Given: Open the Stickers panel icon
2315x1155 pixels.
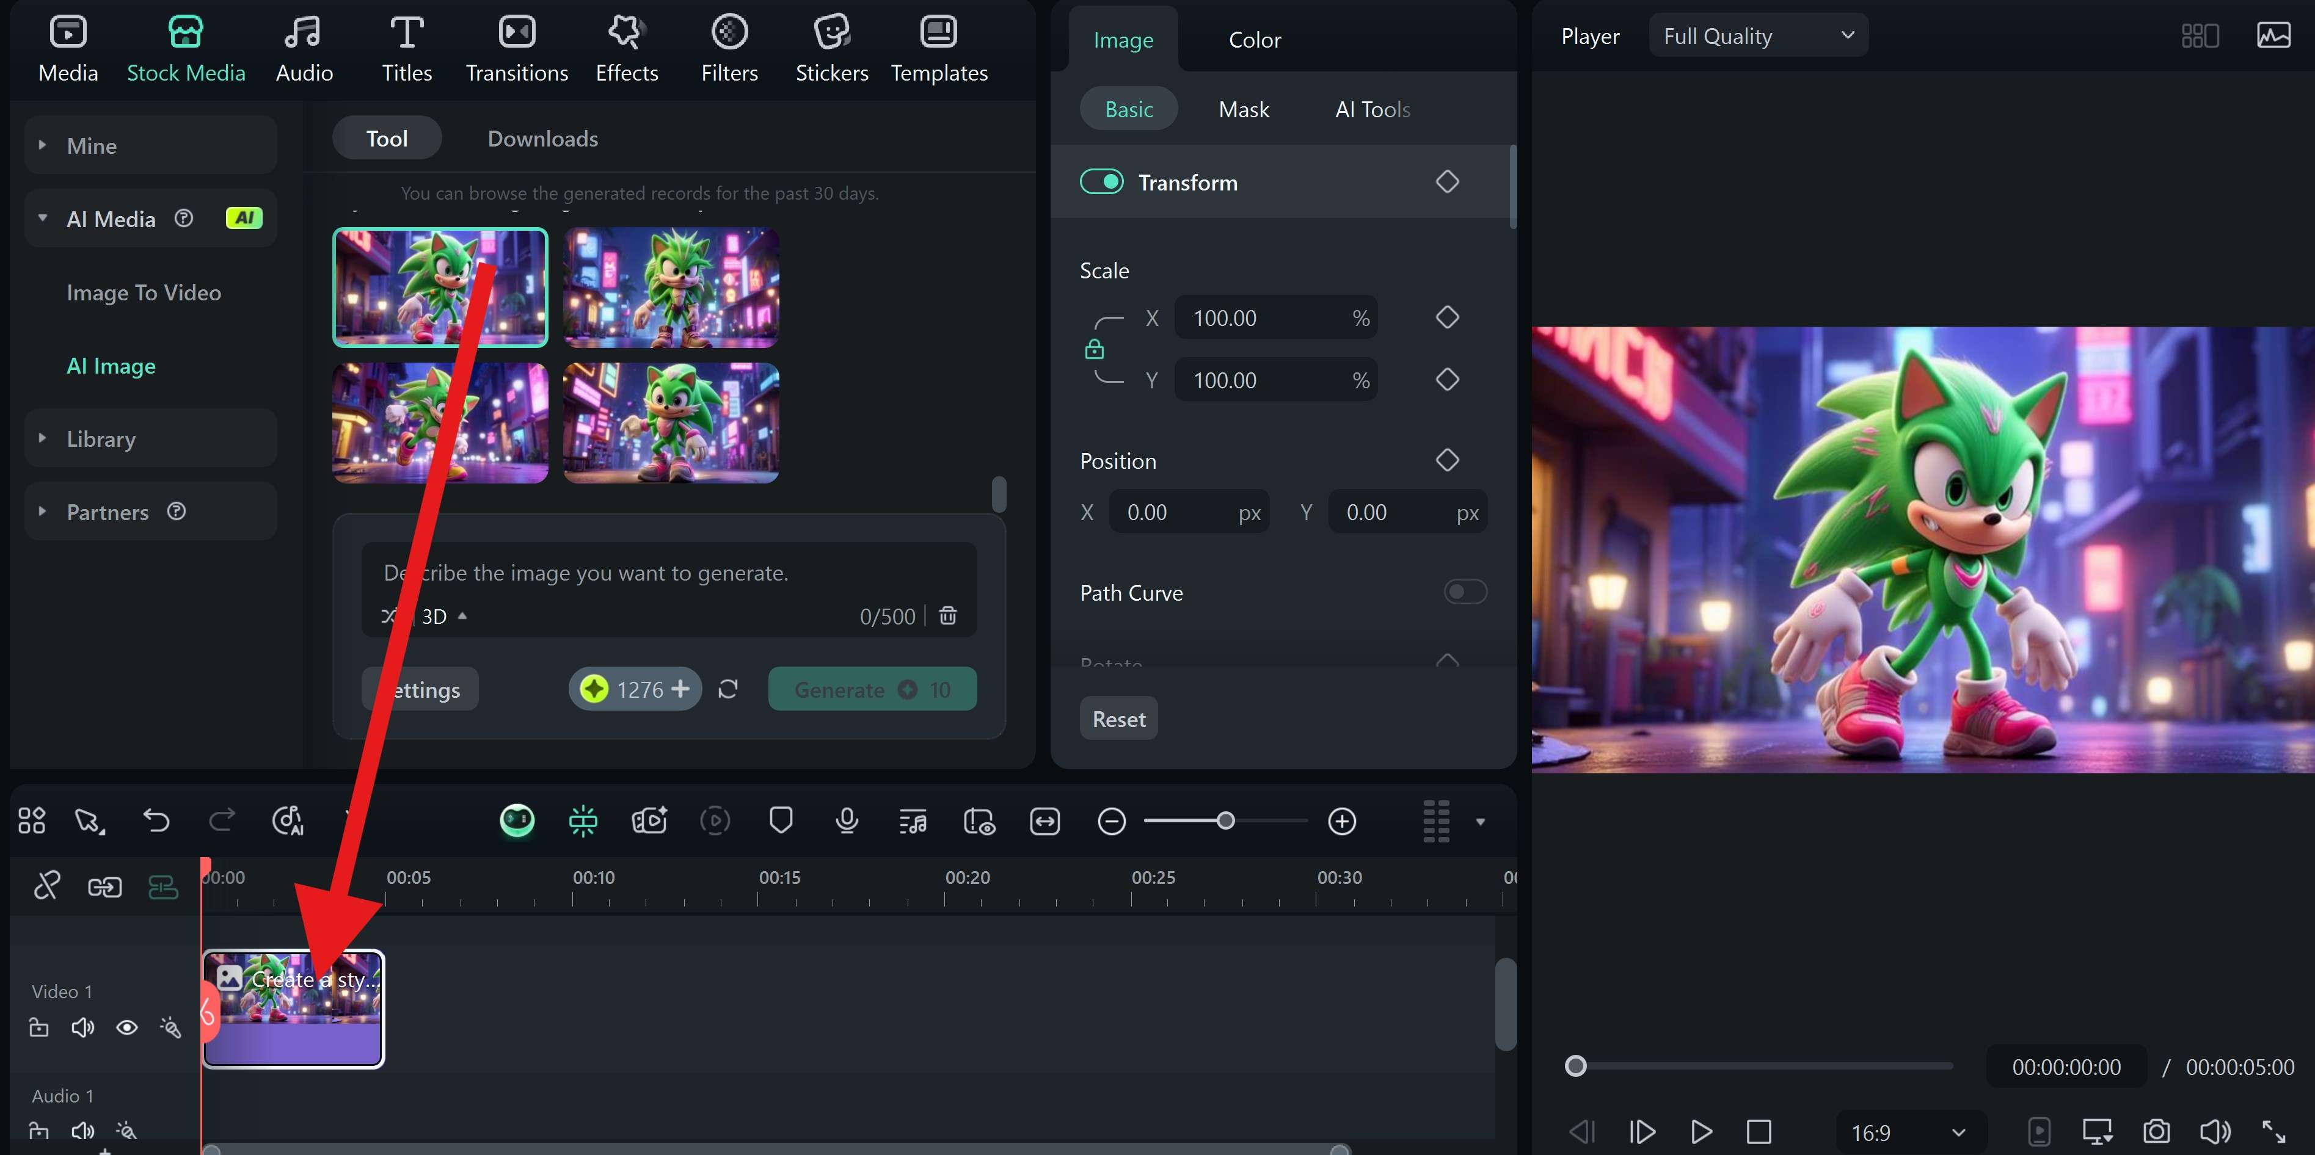Looking at the screenshot, I should coord(831,32).
